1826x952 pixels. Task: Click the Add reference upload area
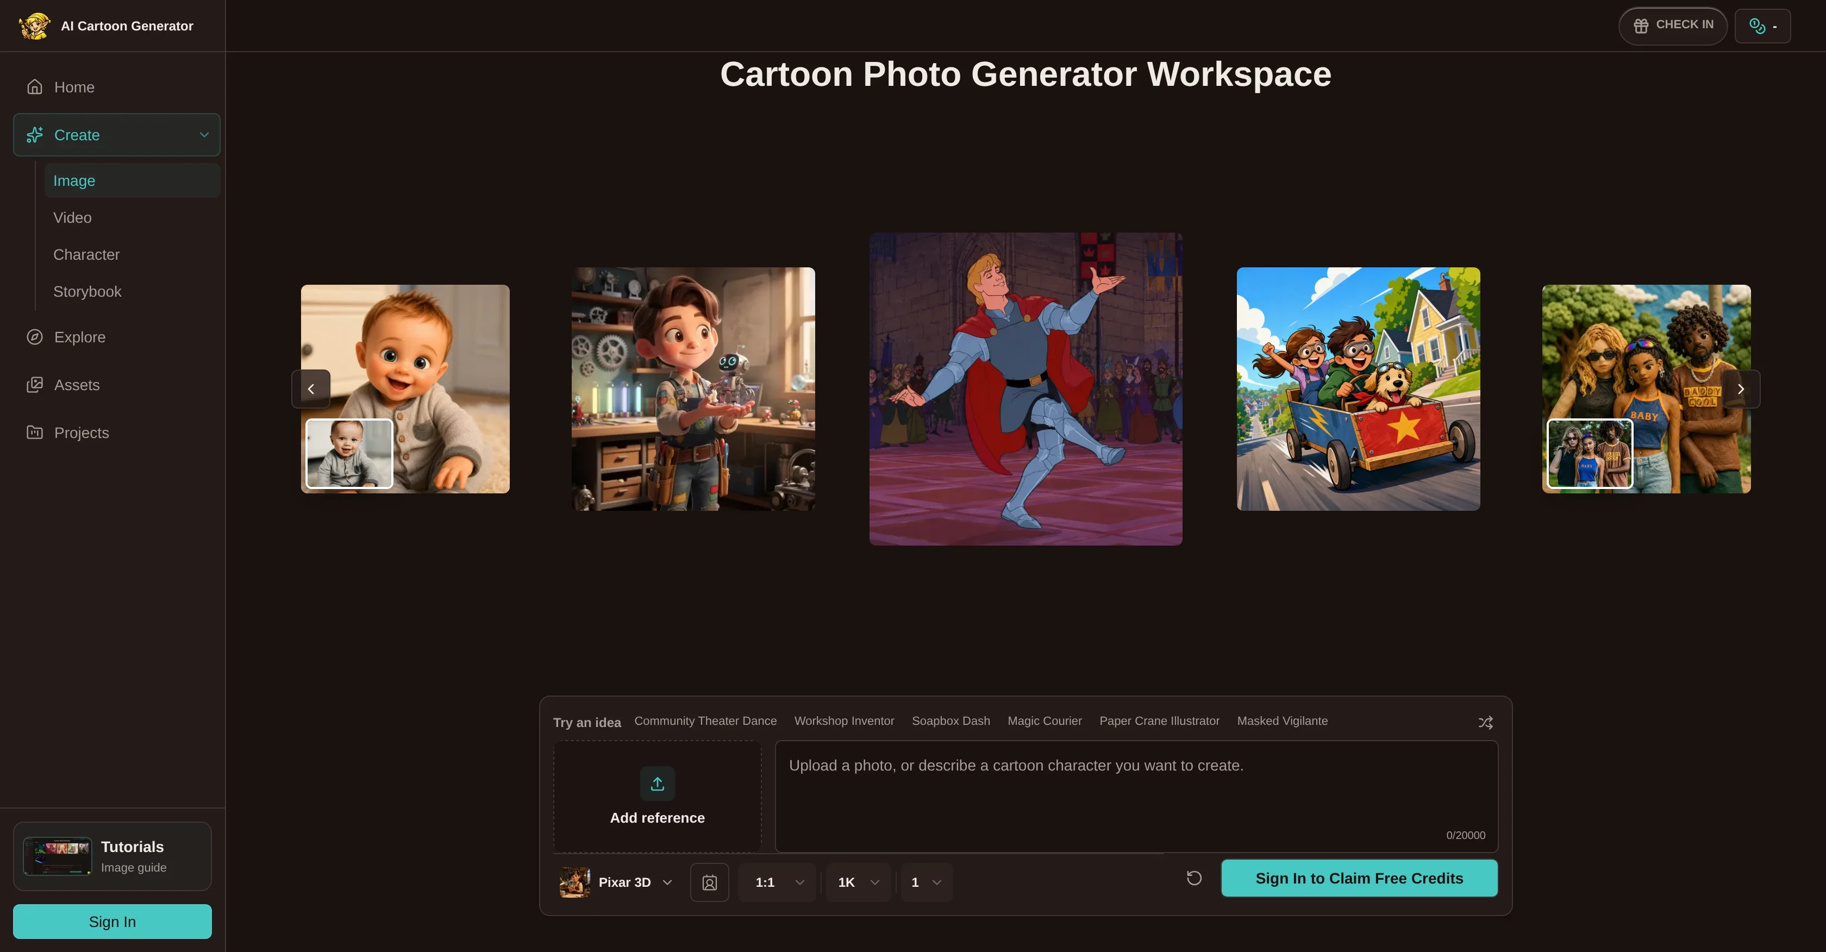click(x=657, y=796)
